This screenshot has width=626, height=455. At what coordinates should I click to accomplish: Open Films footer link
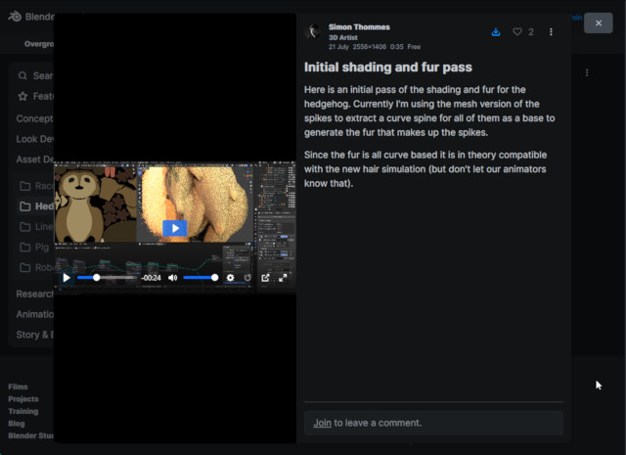[x=18, y=387]
